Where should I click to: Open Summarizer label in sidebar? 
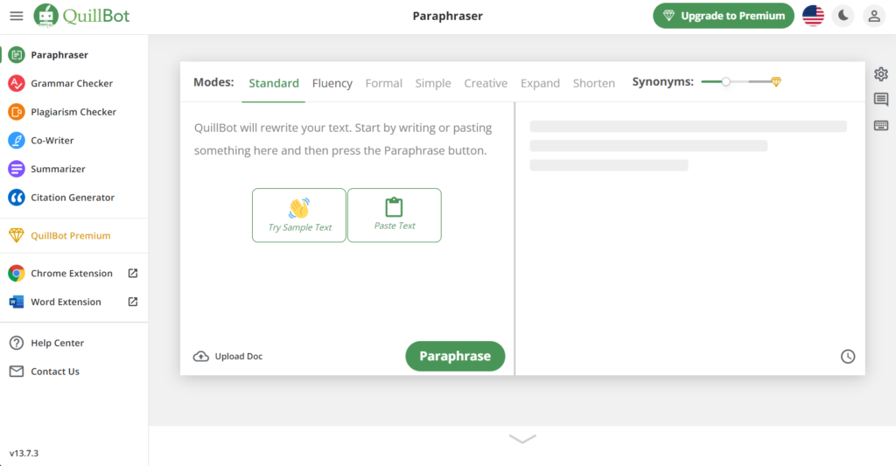(x=59, y=169)
